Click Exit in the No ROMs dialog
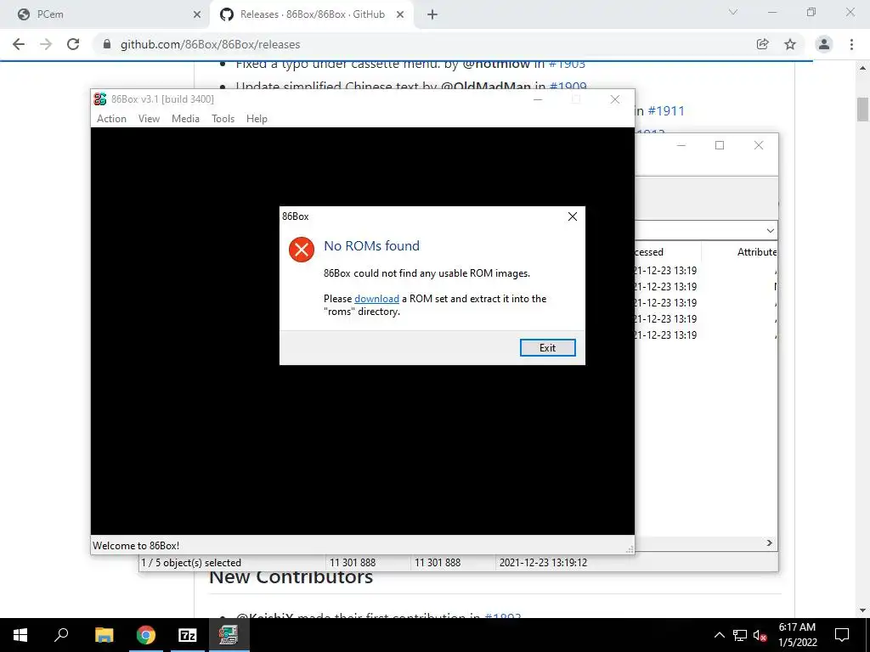 tap(547, 347)
